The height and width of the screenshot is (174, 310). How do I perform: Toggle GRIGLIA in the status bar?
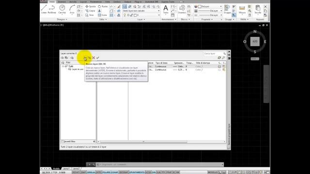(x=91, y=173)
